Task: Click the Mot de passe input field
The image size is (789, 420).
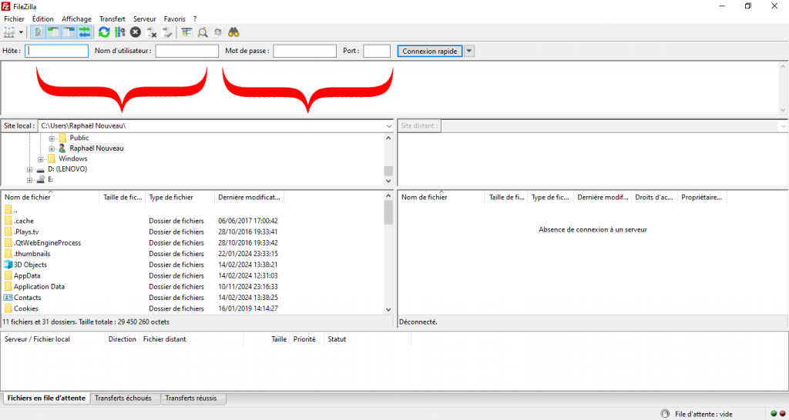Action: tap(304, 52)
